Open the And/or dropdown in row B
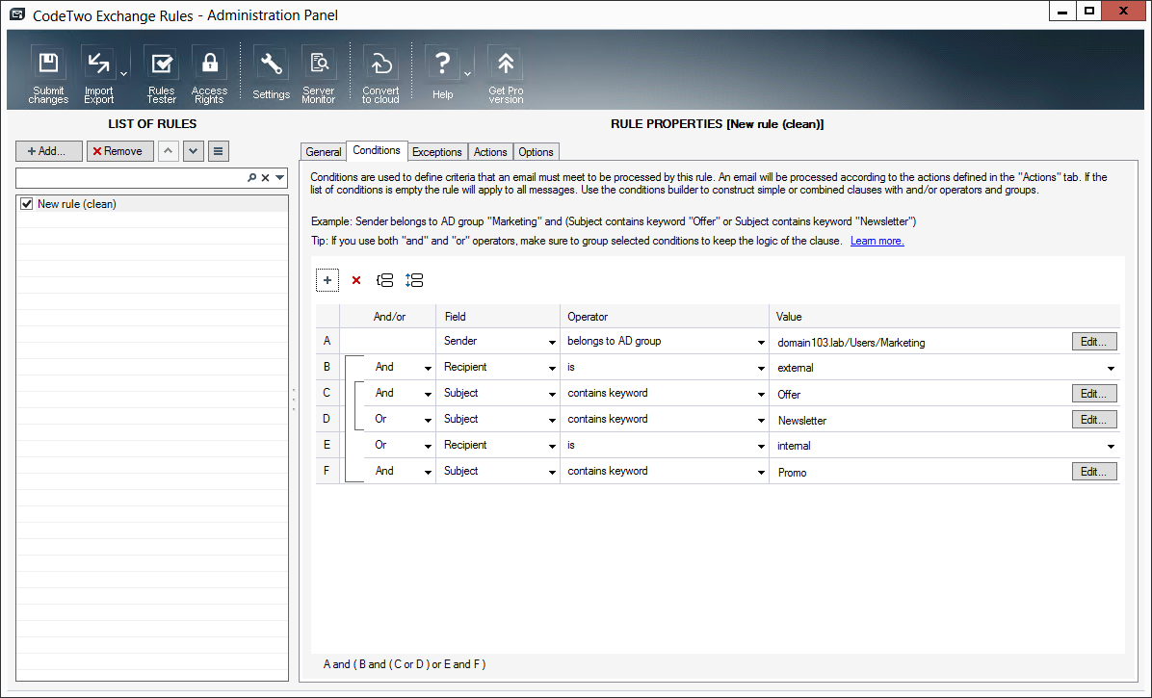Image resolution: width=1152 pixels, height=698 pixels. coord(428,369)
